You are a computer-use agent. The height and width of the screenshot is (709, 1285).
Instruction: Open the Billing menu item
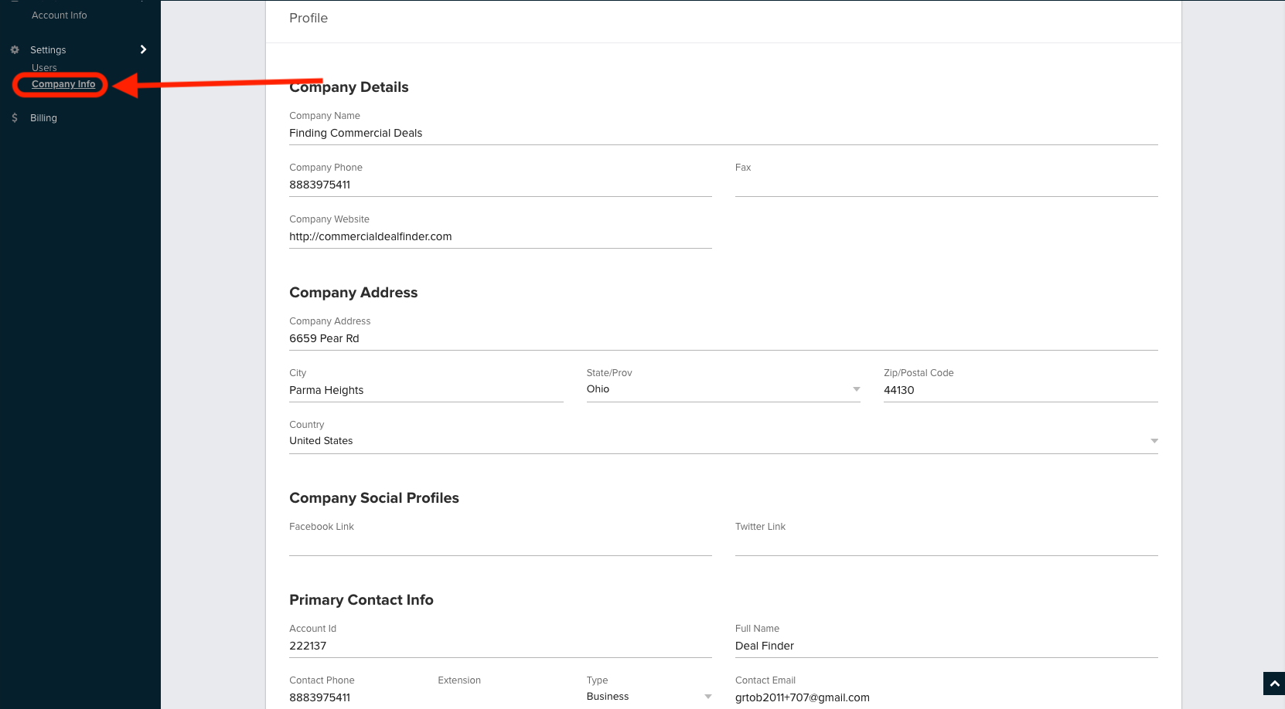coord(43,118)
